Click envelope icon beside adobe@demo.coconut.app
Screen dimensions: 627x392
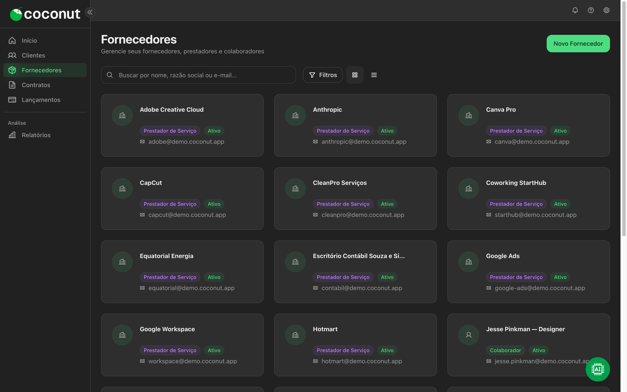tap(142, 142)
